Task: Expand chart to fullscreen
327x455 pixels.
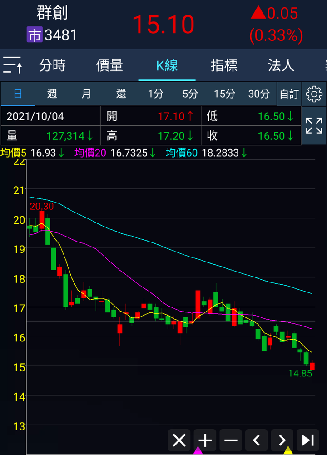Action: pos(314,125)
